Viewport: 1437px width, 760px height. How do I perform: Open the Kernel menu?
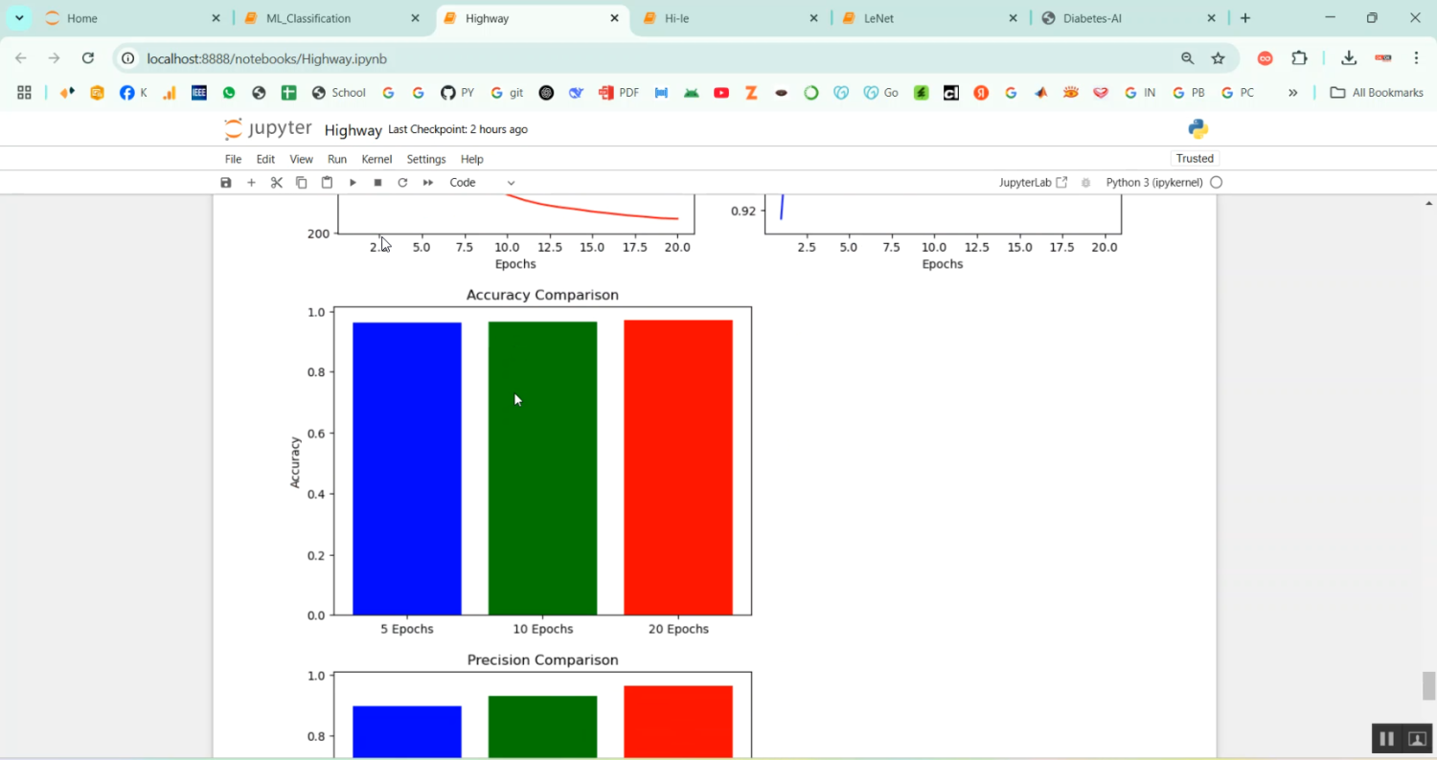tap(376, 159)
